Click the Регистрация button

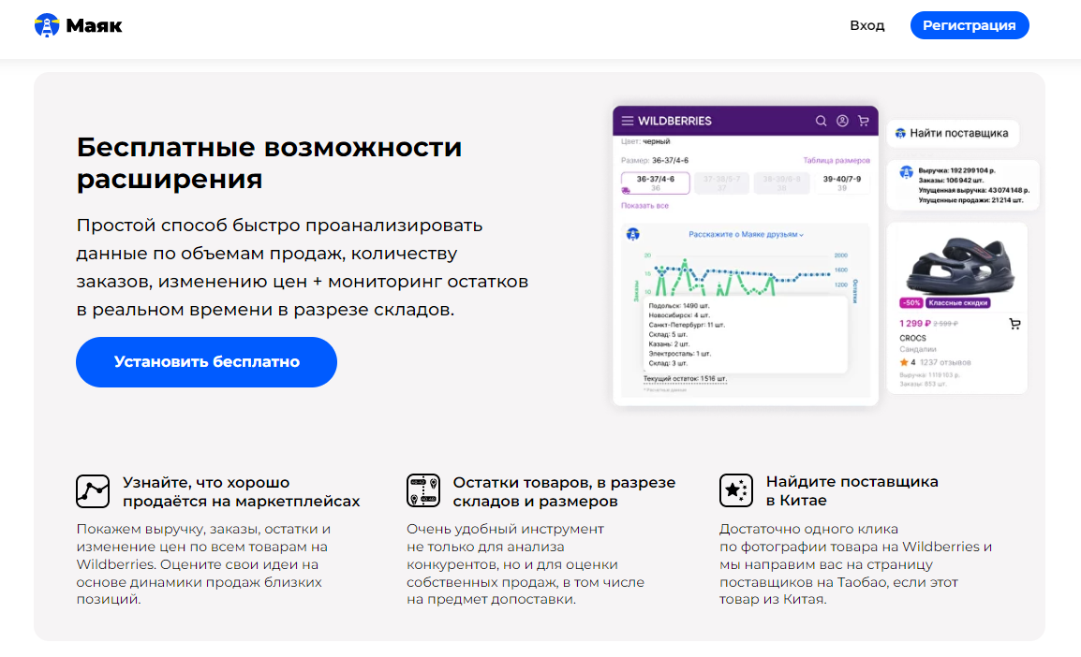coord(970,25)
